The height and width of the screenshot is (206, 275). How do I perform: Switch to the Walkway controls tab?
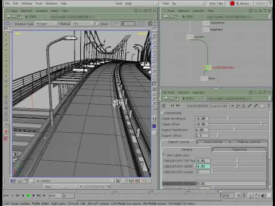click(249, 142)
